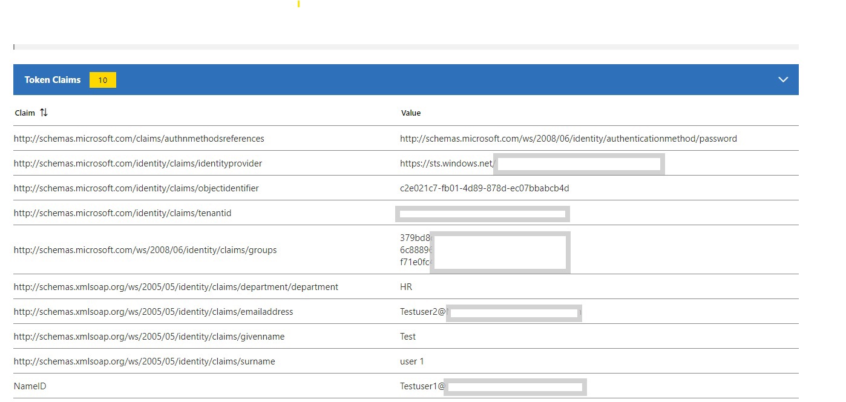Click the redacted tenantid value box
The height and width of the screenshot is (402, 846).
point(482,213)
